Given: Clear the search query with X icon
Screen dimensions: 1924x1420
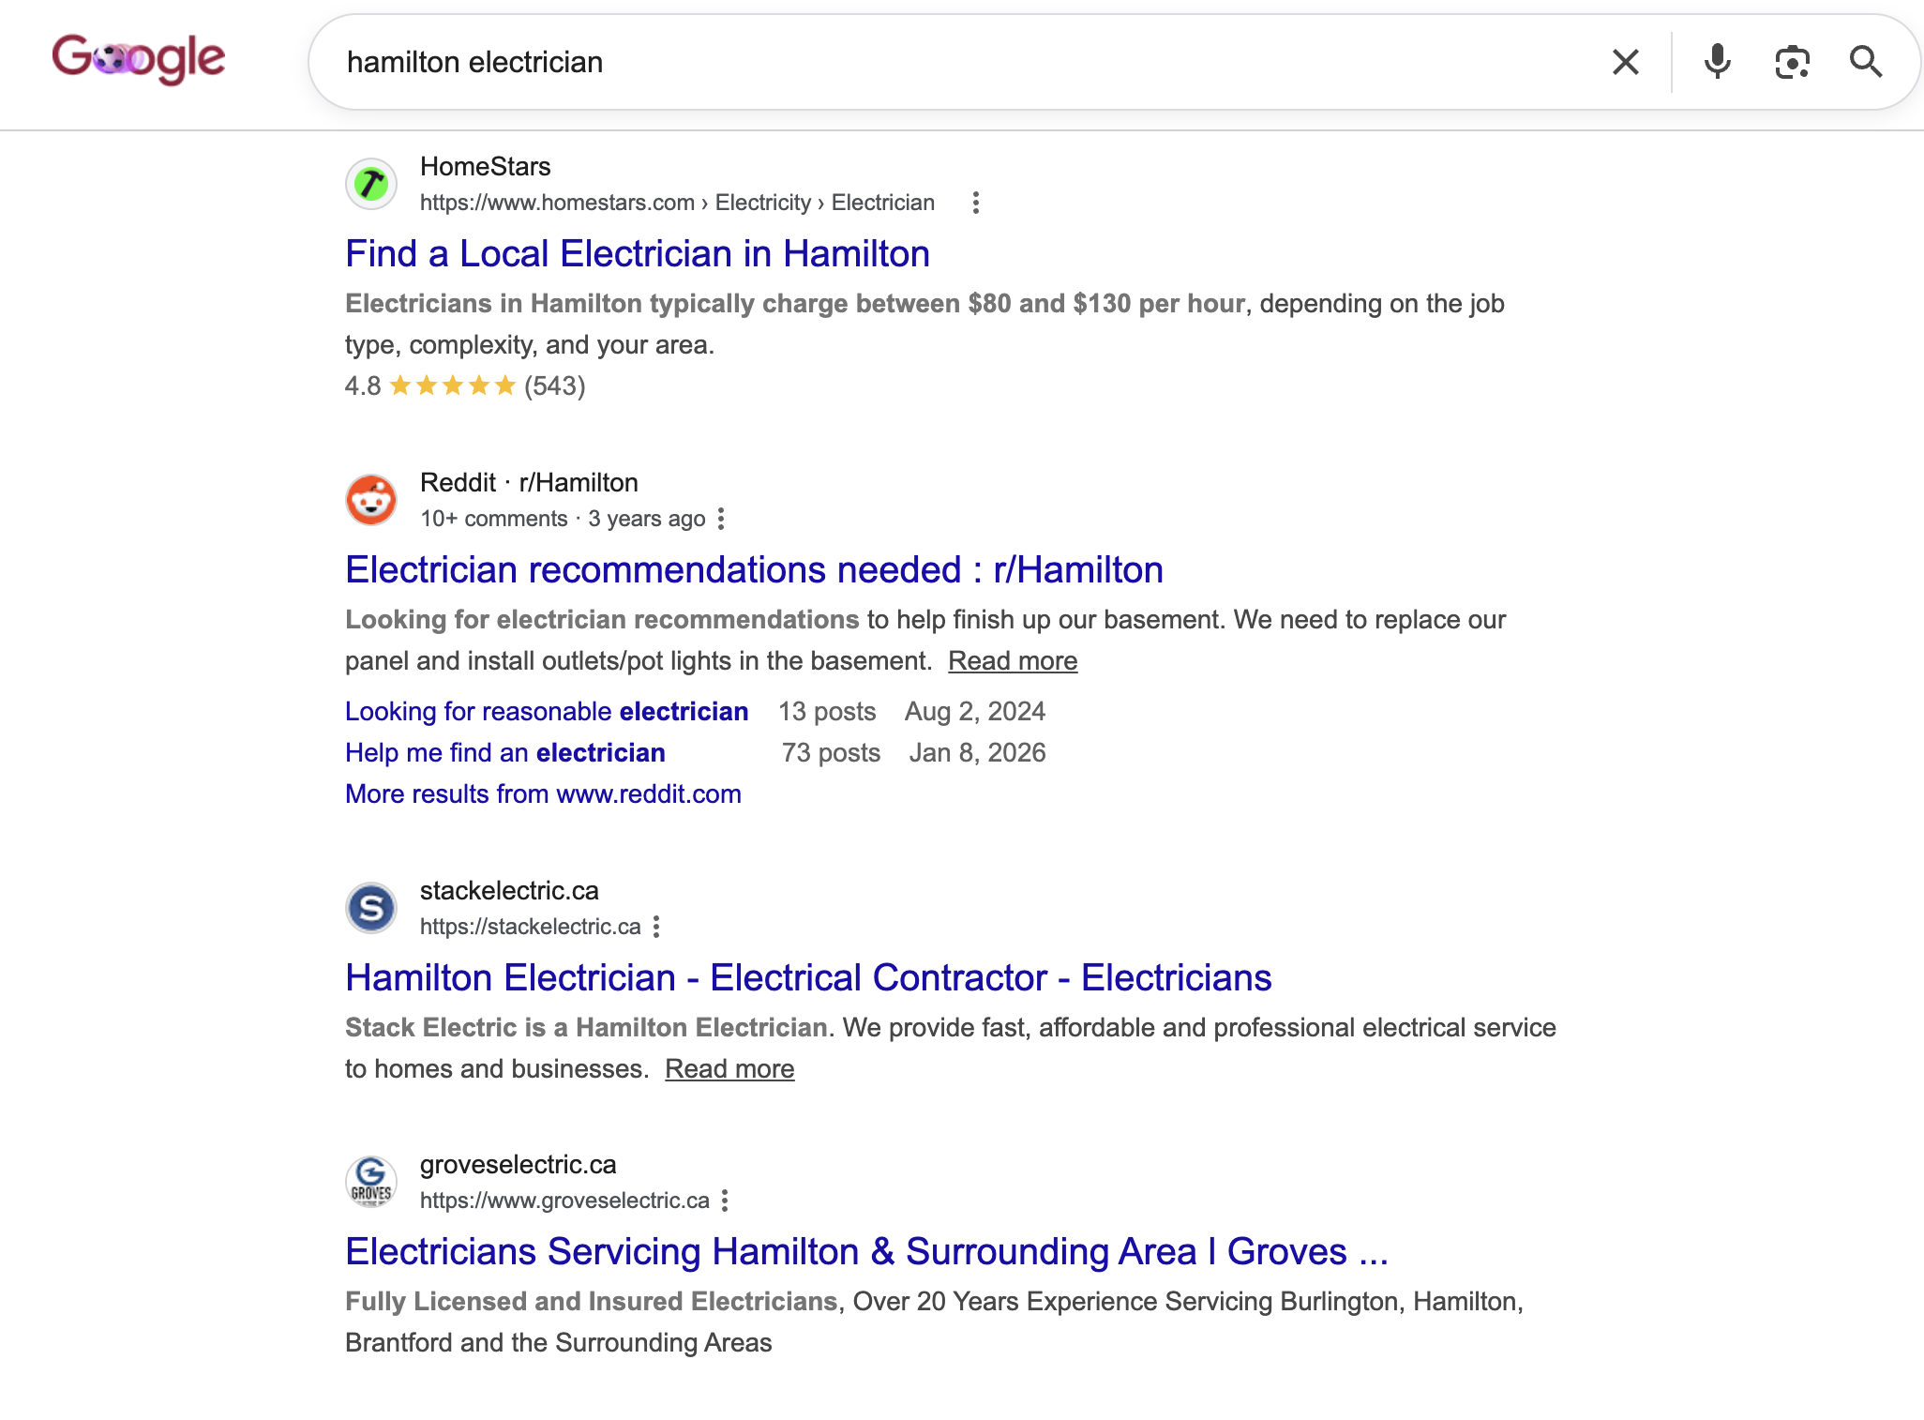Looking at the screenshot, I should click(1626, 62).
